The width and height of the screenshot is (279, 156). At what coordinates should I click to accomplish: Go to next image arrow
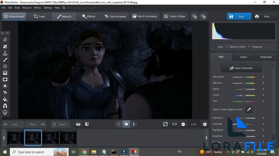point(134,124)
